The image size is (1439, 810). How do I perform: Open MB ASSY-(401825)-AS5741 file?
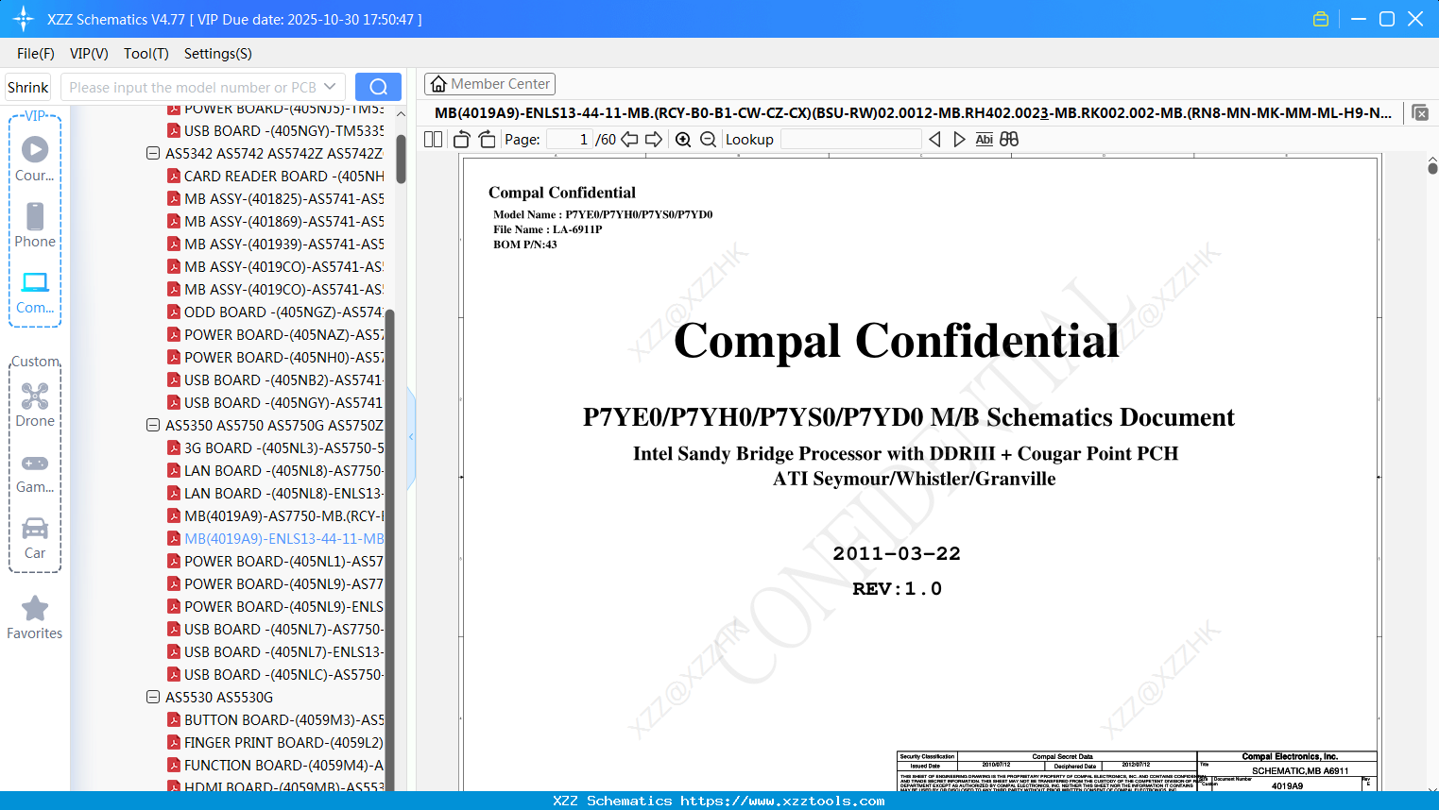[276, 198]
